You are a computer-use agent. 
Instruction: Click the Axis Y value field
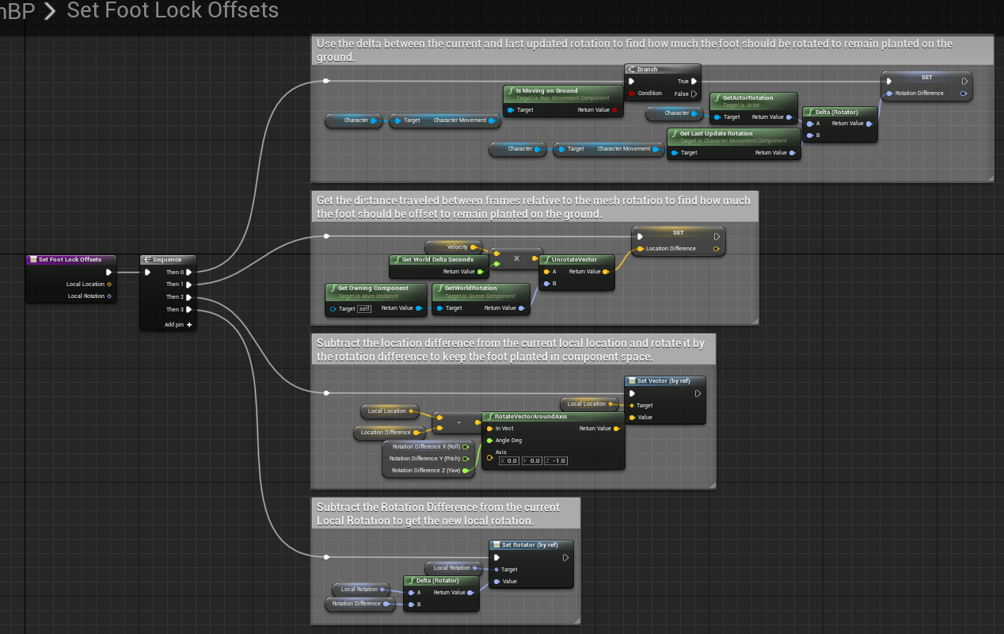coord(534,460)
